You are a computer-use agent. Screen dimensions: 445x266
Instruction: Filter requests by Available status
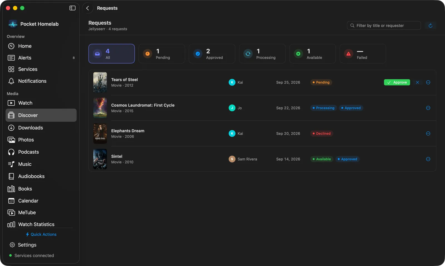point(313,54)
